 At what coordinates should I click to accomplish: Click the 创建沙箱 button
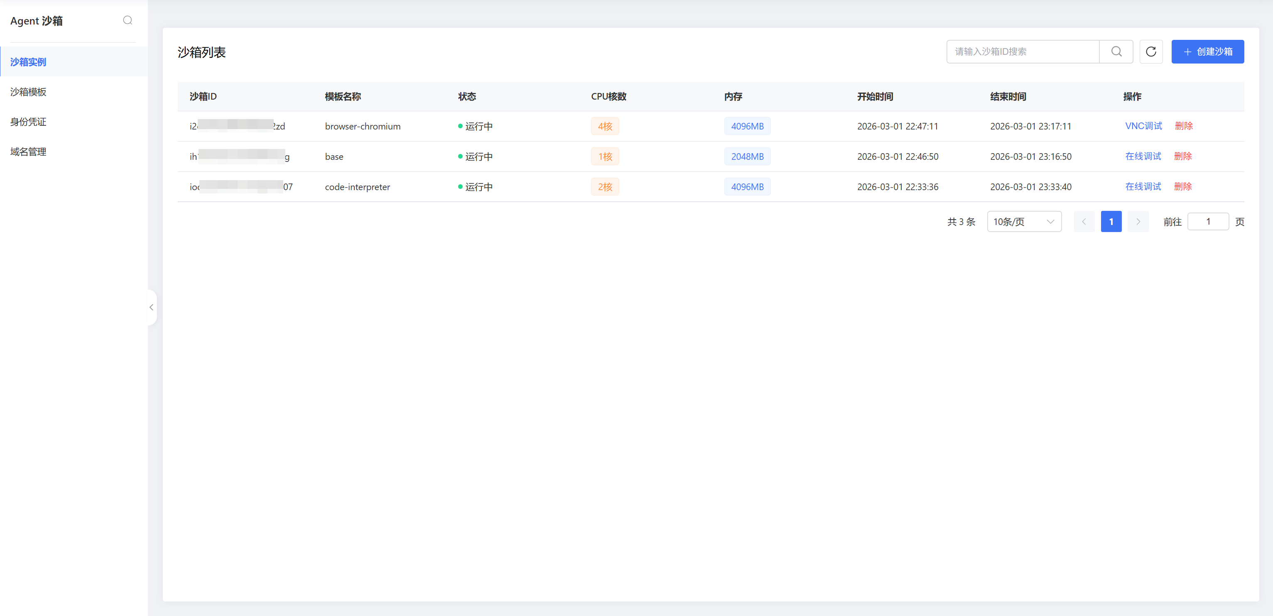[x=1207, y=51]
